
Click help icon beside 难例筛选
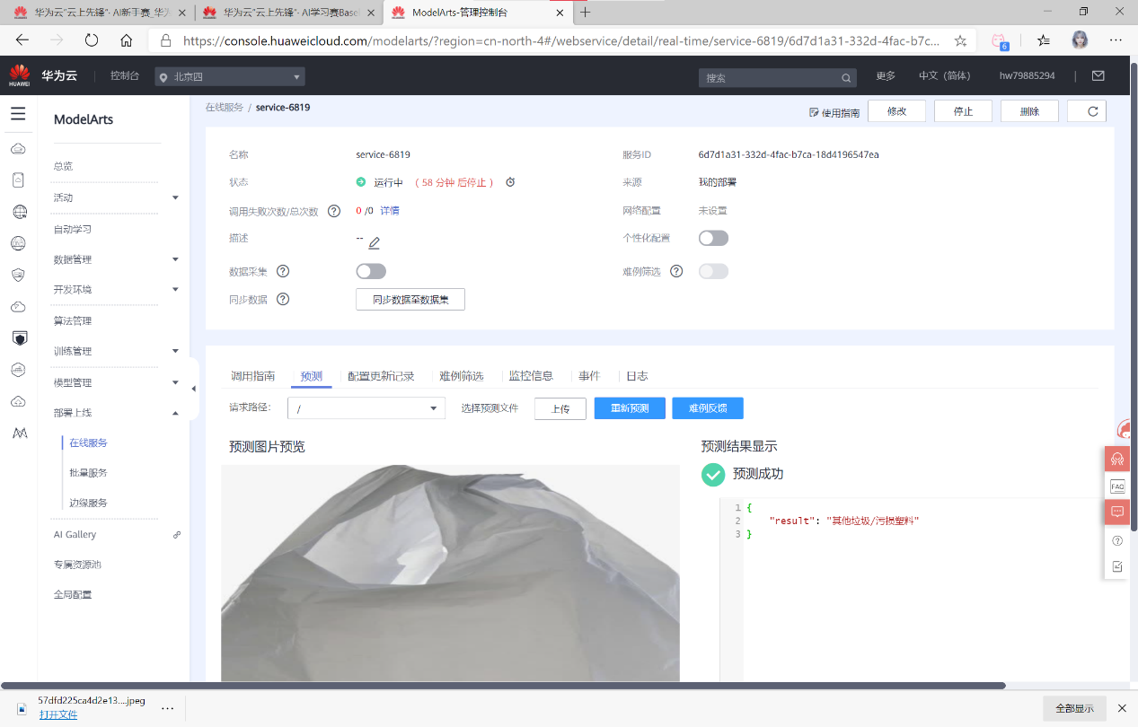point(676,271)
